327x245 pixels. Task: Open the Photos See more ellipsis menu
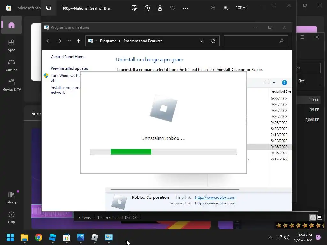(x=186, y=8)
